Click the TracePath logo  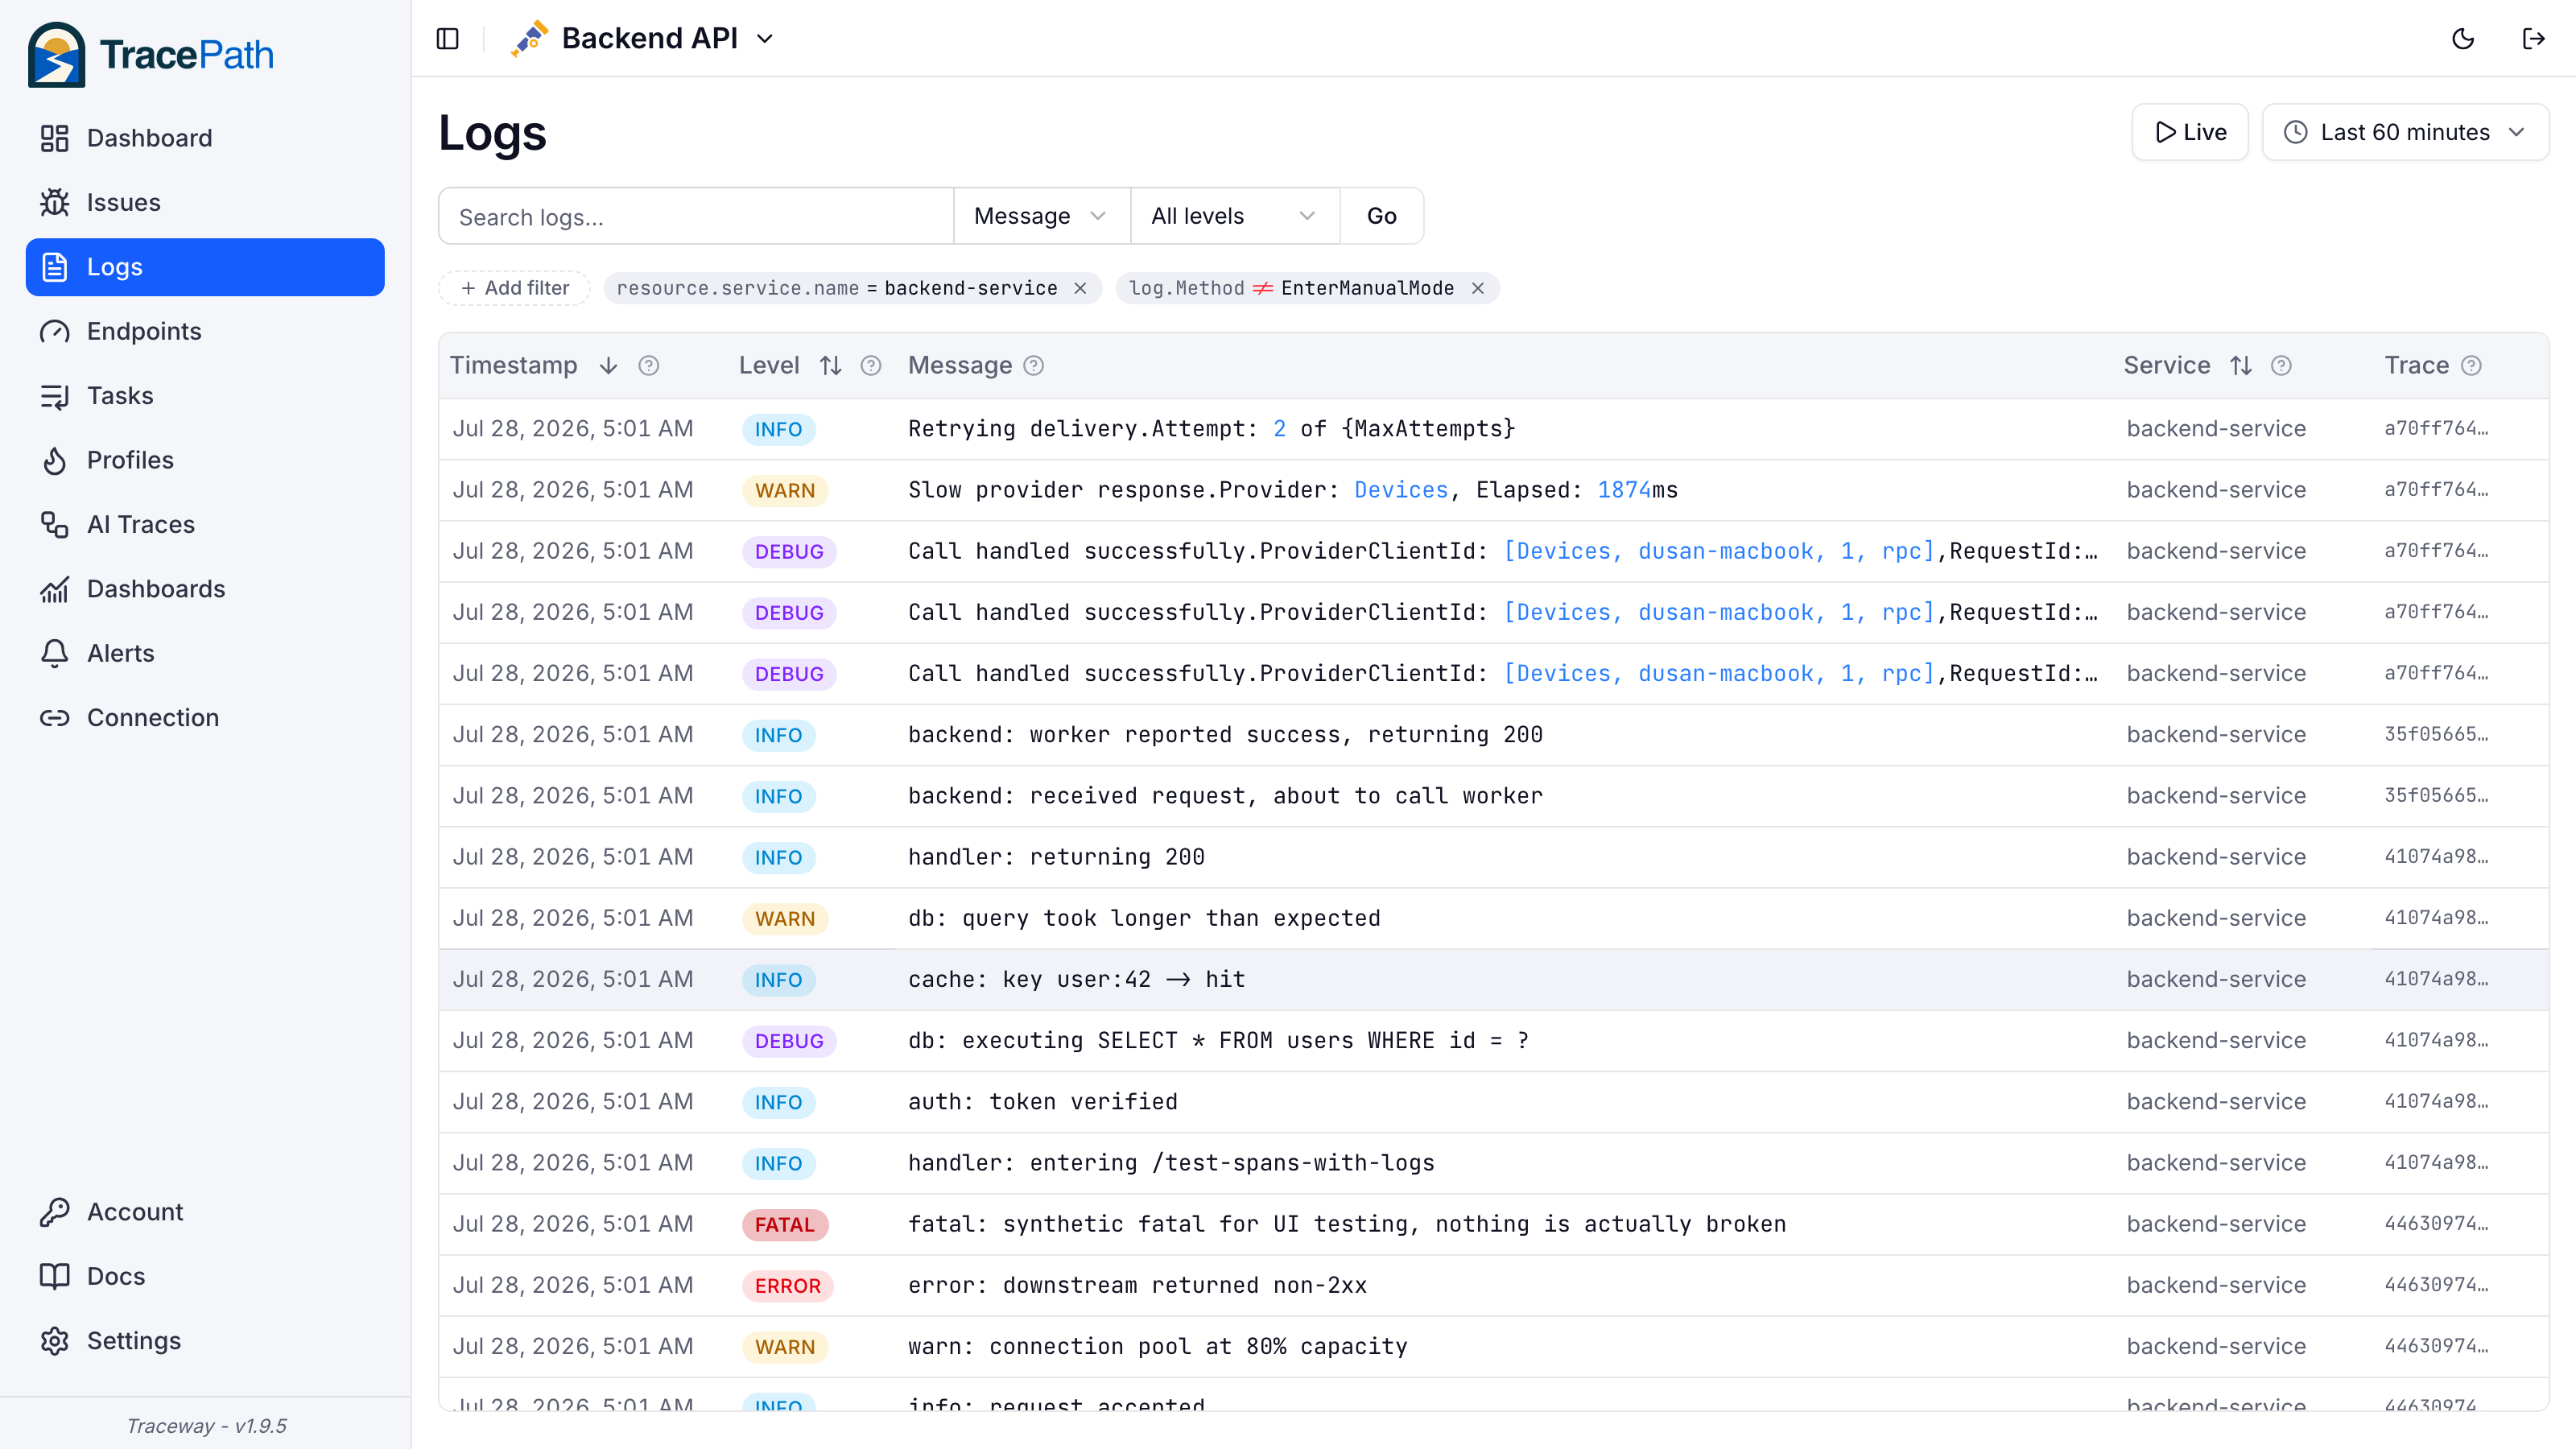pyautogui.click(x=151, y=54)
